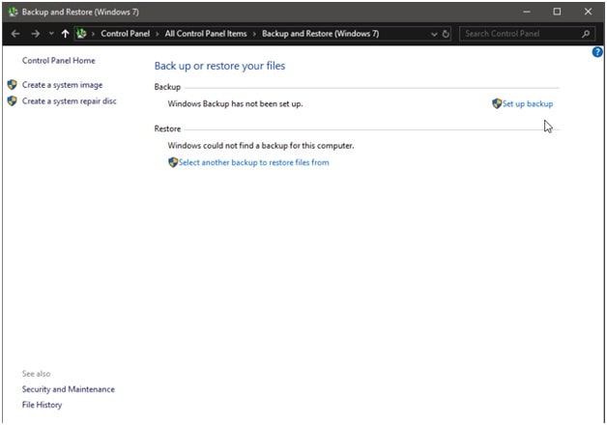Viewport: 607px width, 425px height.
Task: Close the Backup and Restore window
Action: point(588,12)
